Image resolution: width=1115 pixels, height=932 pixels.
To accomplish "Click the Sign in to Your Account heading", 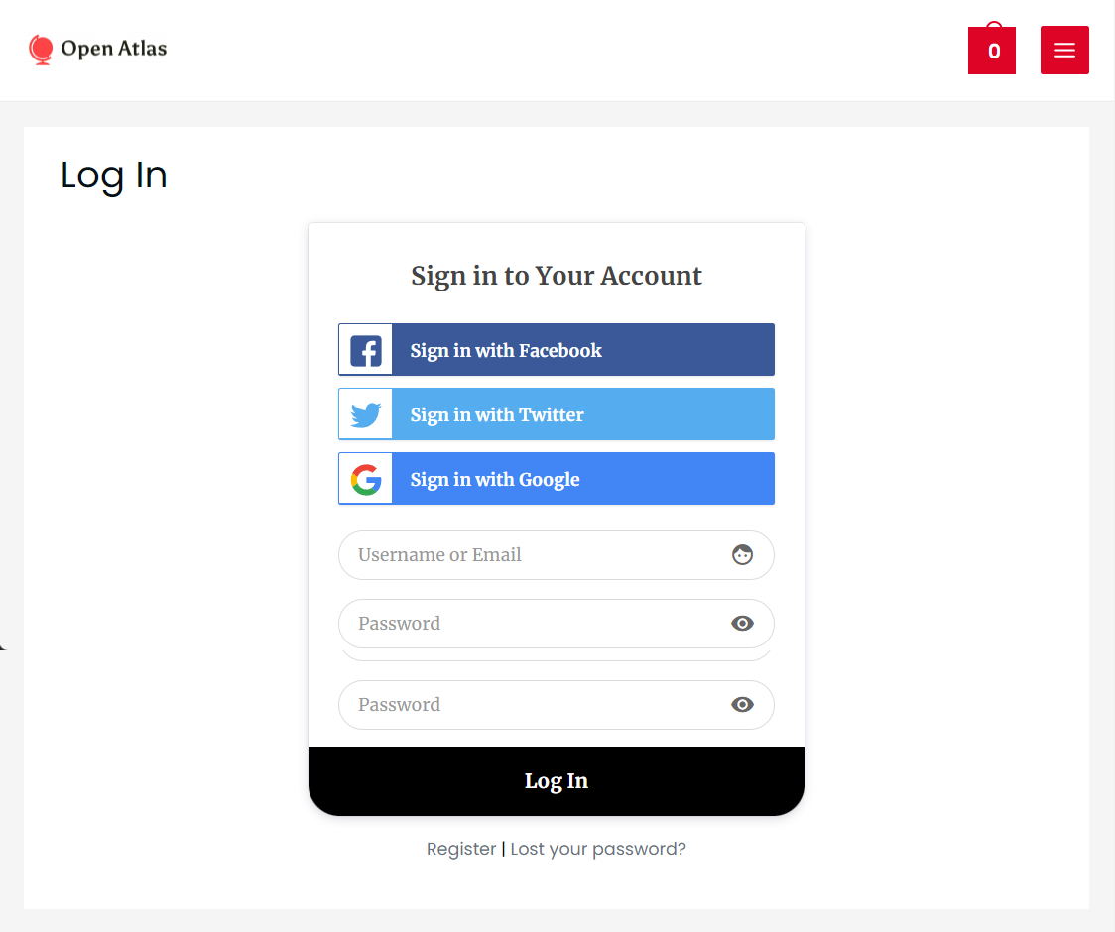I will click(557, 276).
